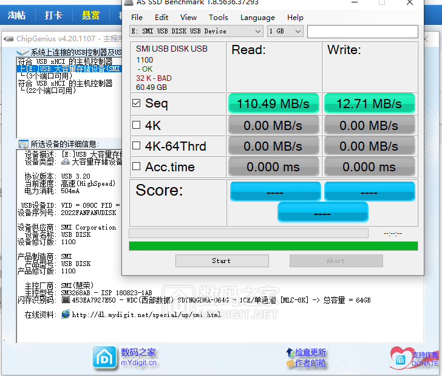Select the first 符合 USB xHCI 的主机控制器 row
The image size is (442, 376).
(65, 61)
